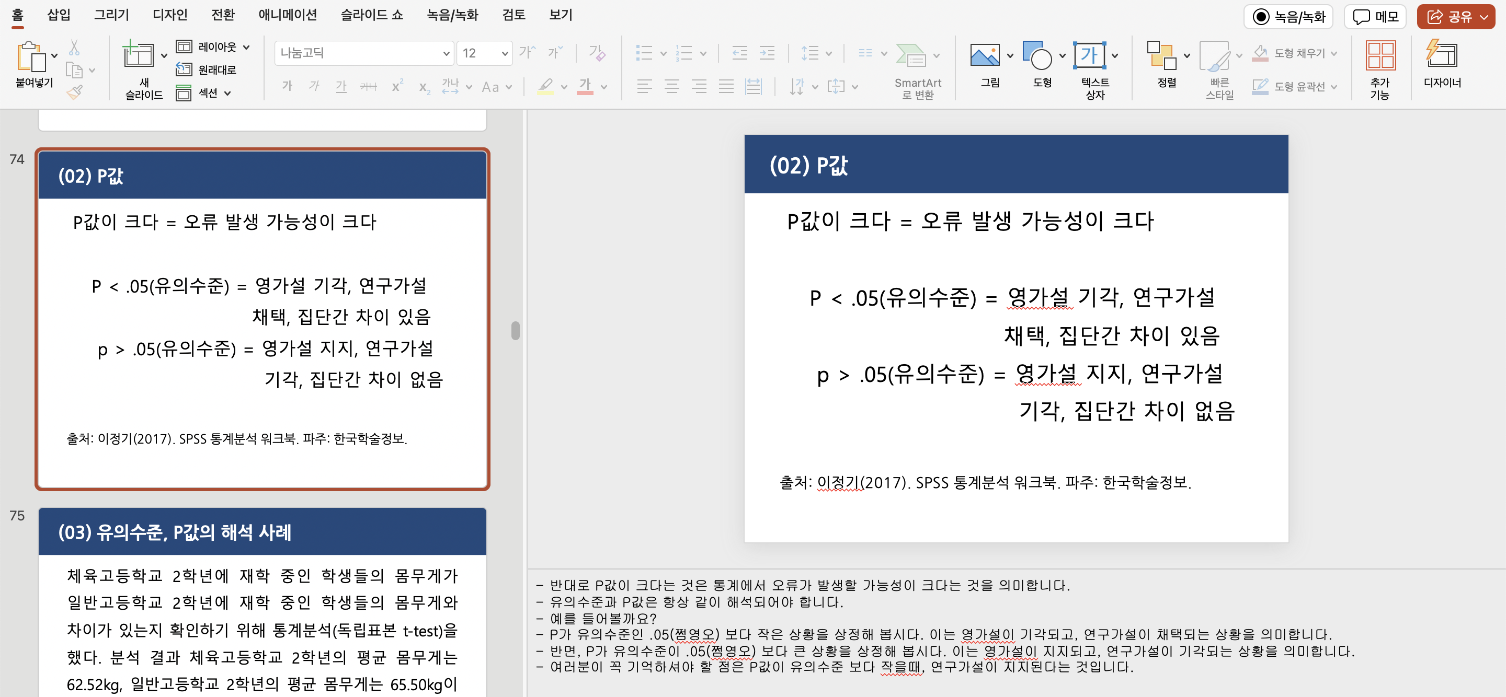Image resolution: width=1506 pixels, height=697 pixels.
Task: Expand the font size 12 dropdown
Action: click(505, 53)
